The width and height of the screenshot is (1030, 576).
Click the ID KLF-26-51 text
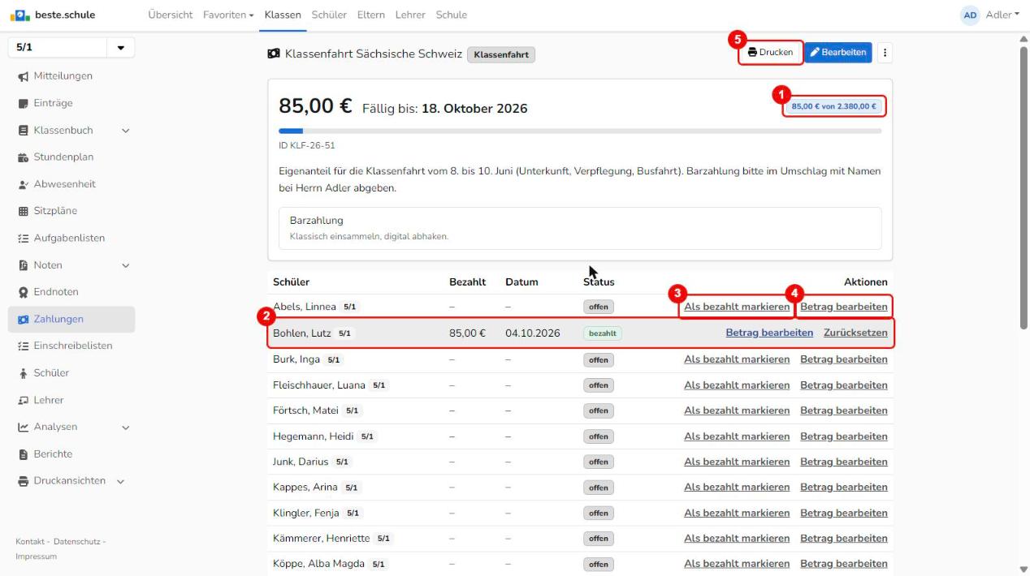tap(307, 146)
